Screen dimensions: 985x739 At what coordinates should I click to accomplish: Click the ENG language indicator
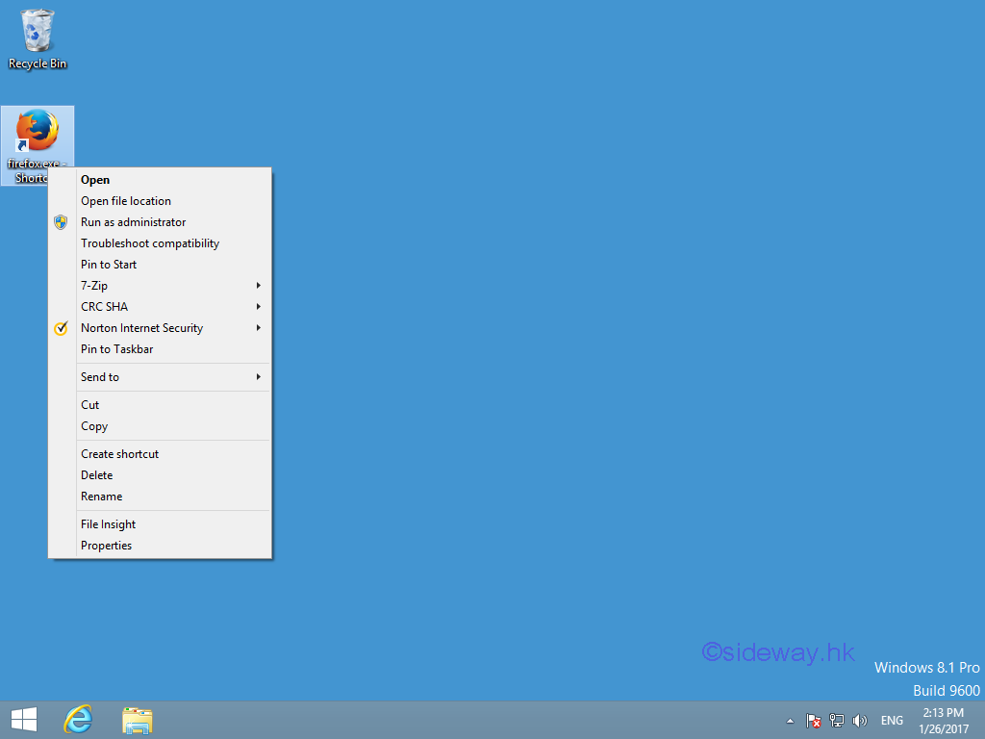pyautogui.click(x=892, y=721)
